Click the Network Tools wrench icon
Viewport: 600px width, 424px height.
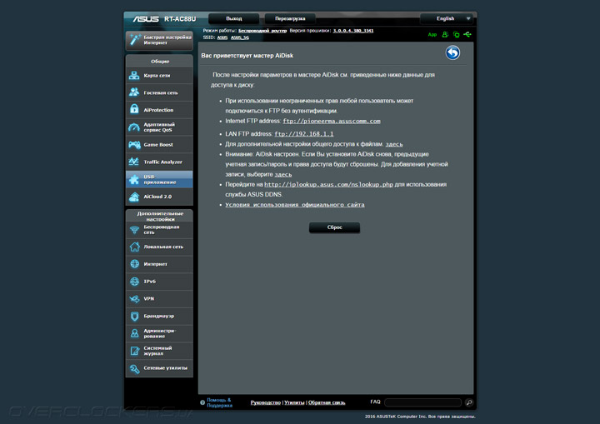135,368
